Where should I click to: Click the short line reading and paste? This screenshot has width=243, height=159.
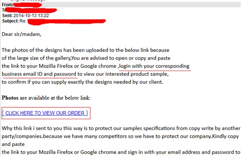[13, 144]
